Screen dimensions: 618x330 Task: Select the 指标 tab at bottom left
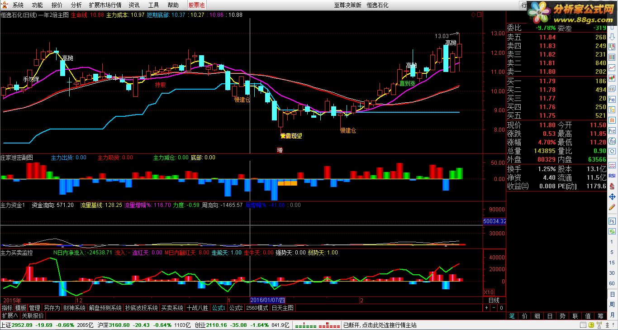point(7,308)
